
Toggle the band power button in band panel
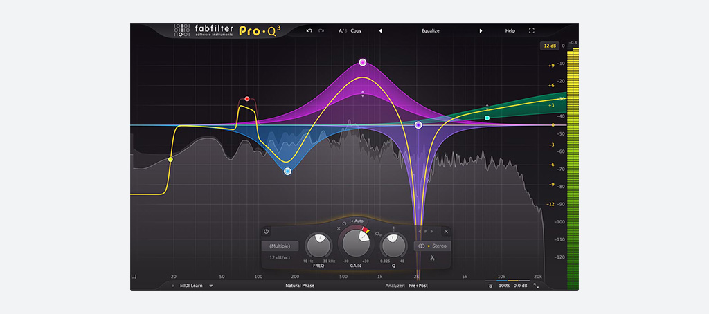tap(266, 231)
